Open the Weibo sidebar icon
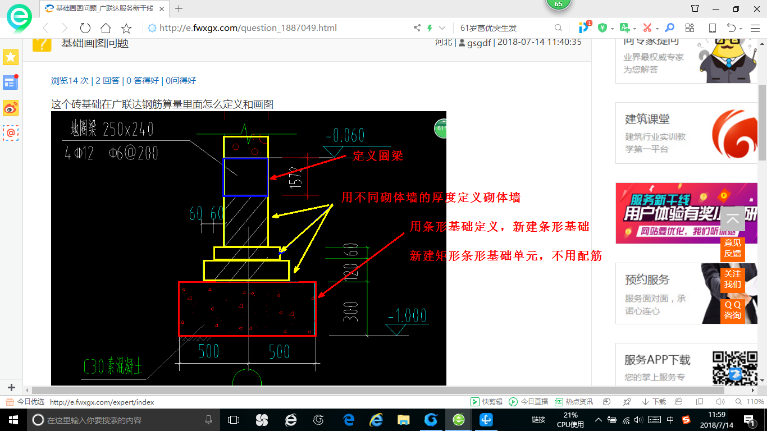The width and height of the screenshot is (767, 431). tap(11, 108)
